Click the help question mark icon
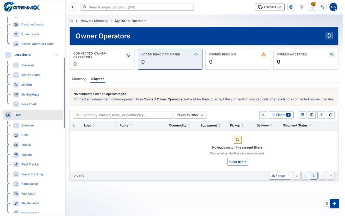 coord(329,36)
